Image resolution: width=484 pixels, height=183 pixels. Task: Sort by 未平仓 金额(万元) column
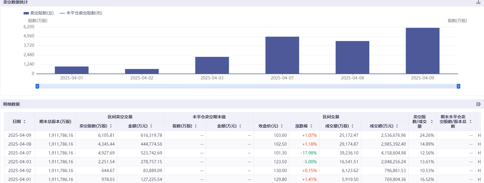(240, 126)
